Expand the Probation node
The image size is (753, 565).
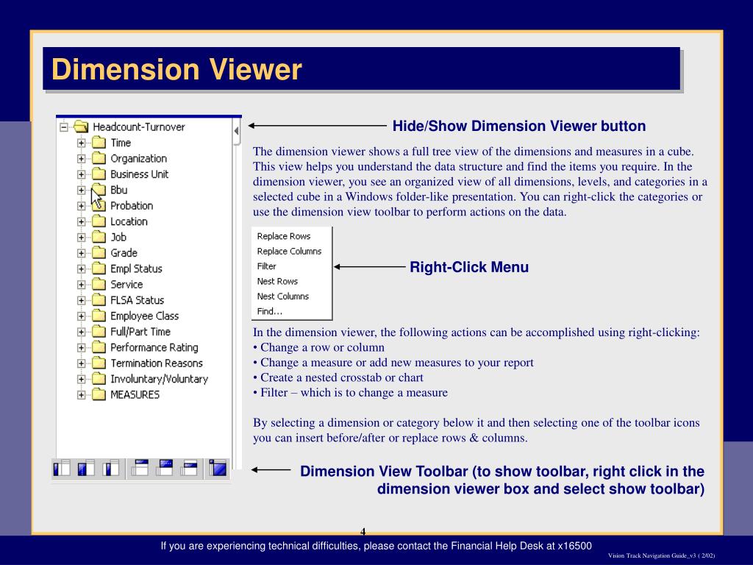(x=81, y=206)
